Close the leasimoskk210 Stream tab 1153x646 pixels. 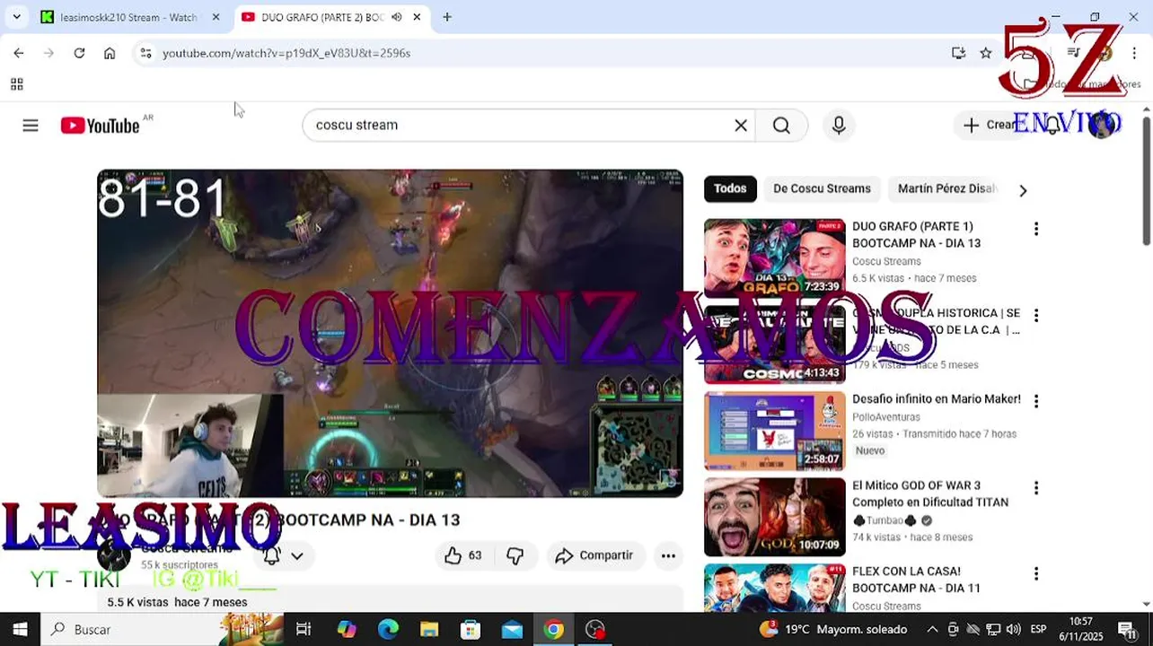click(216, 17)
